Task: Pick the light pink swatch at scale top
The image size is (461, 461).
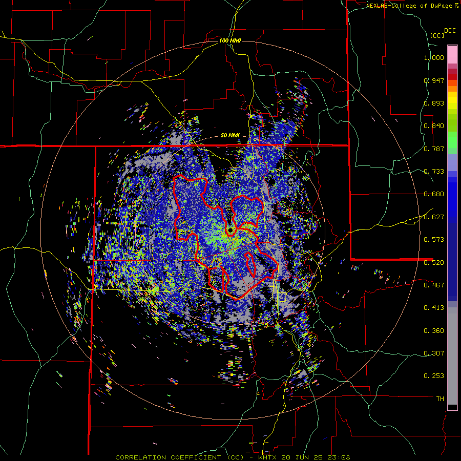Action: tap(452, 54)
